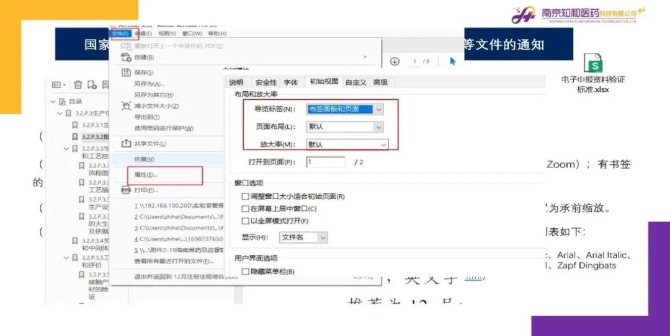Viewport: 670px width, 336px height.
Task: Check 在屏幕上居中窗口 option
Action: 245,209
